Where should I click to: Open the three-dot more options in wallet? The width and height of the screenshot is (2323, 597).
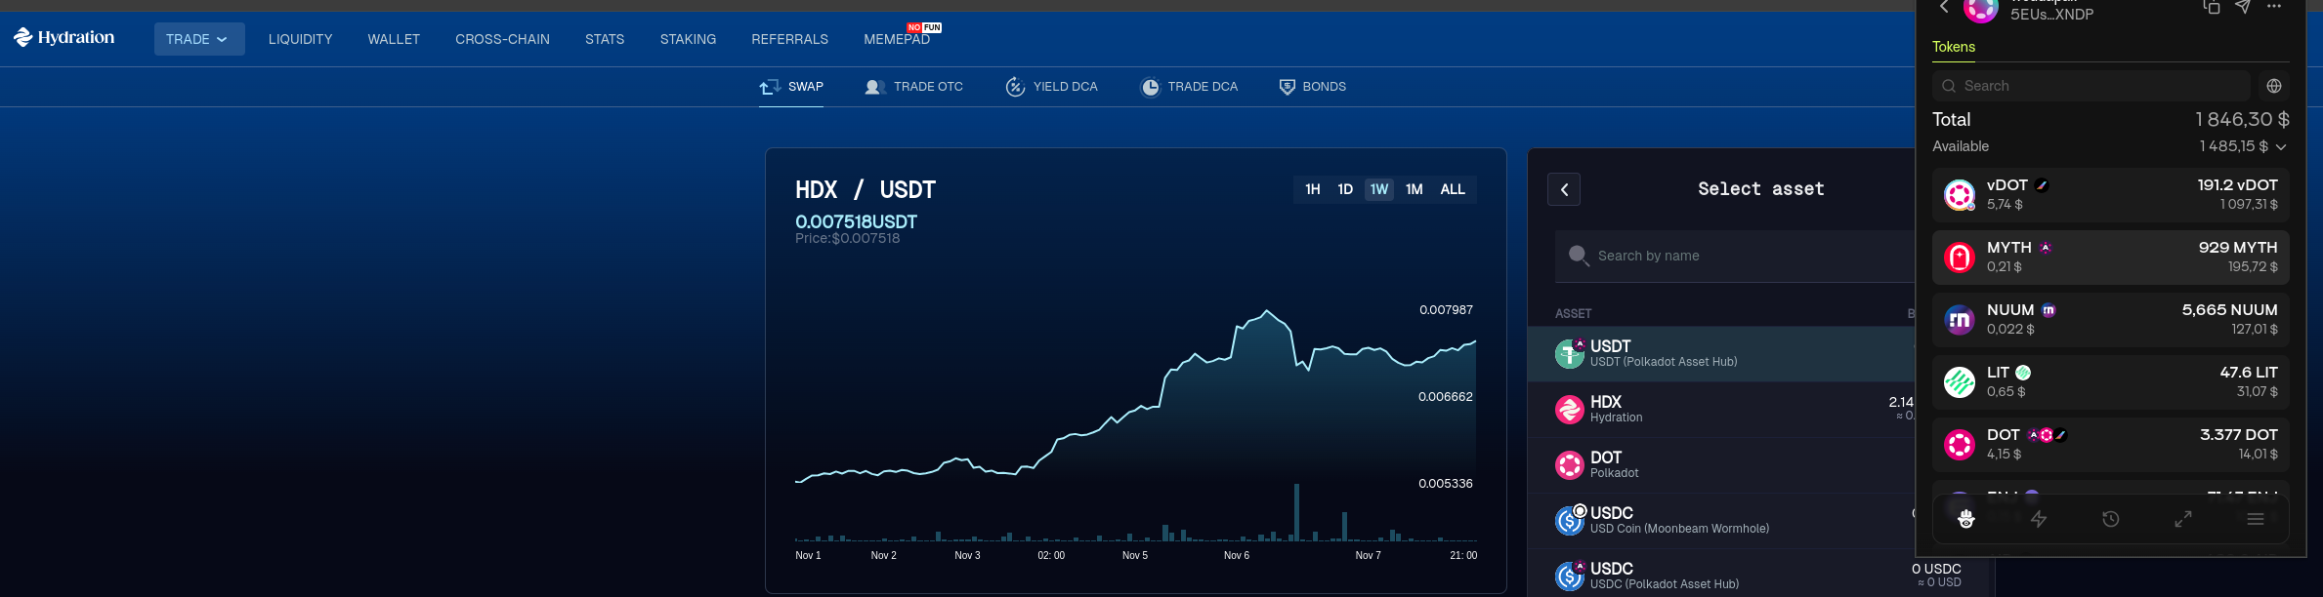pos(2274,8)
